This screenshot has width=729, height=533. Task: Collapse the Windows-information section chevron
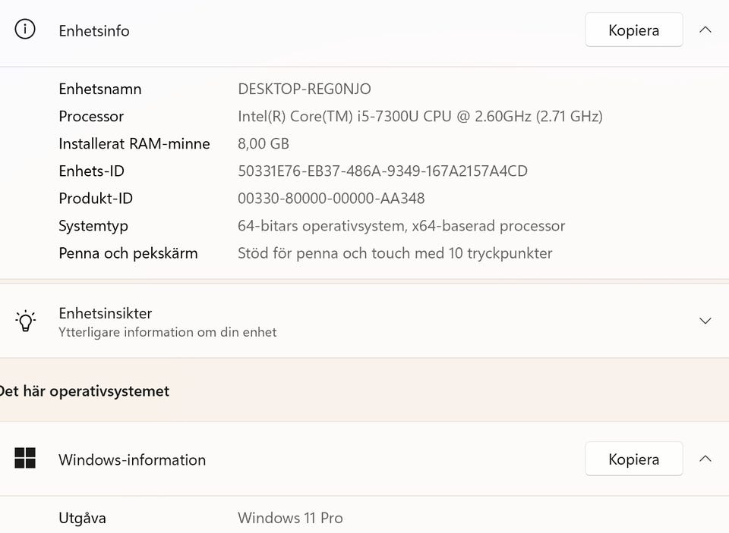coord(705,459)
